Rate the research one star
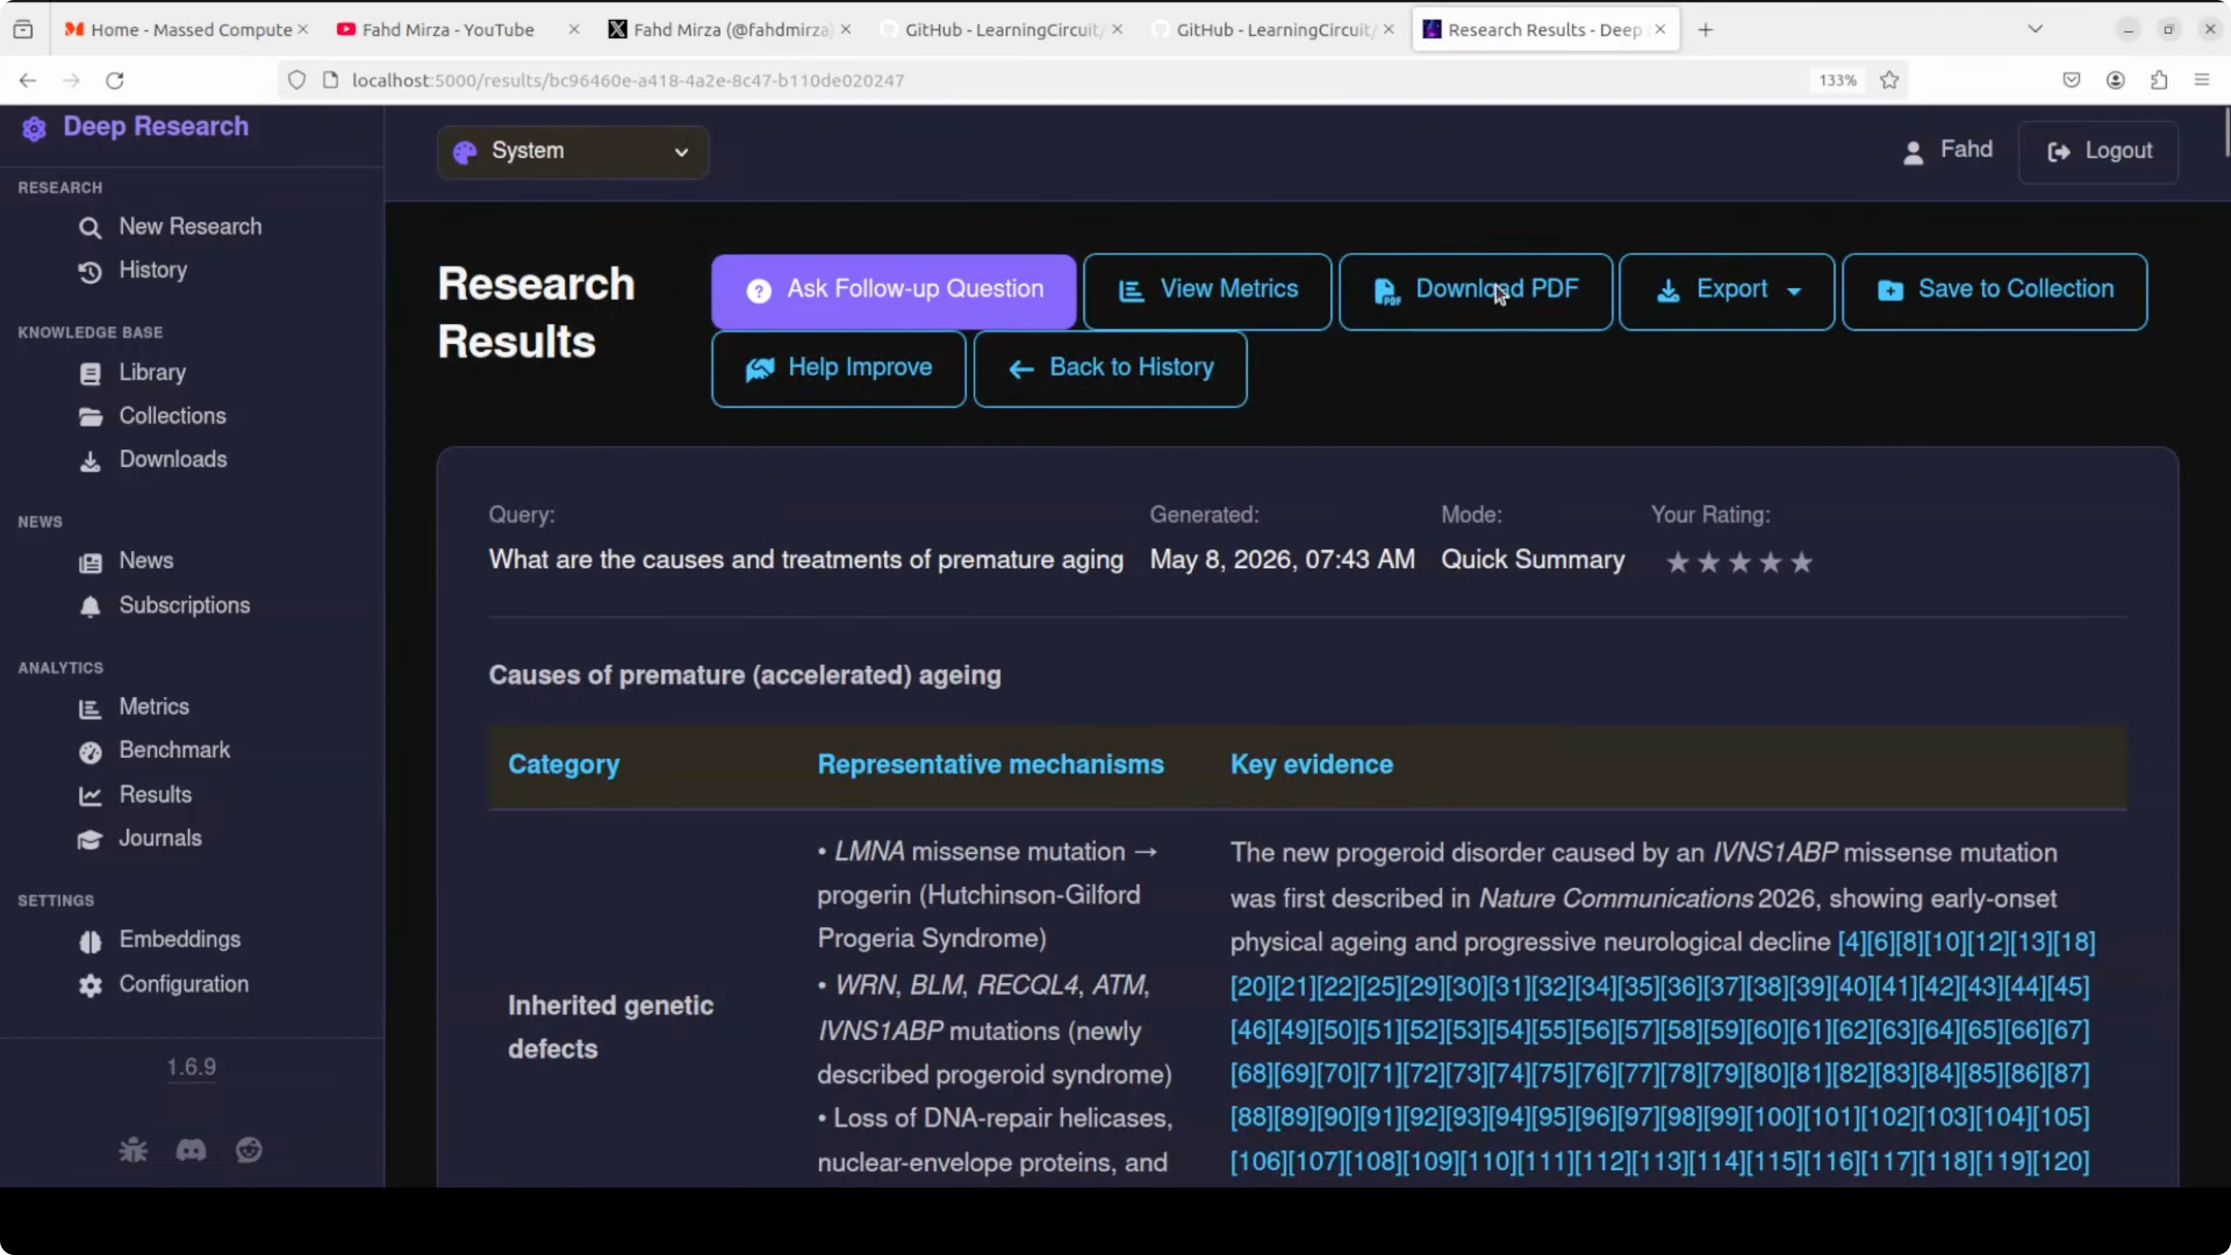This screenshot has width=2231, height=1255. [1677, 563]
